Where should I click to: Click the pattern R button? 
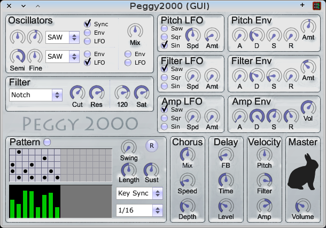(152, 146)
